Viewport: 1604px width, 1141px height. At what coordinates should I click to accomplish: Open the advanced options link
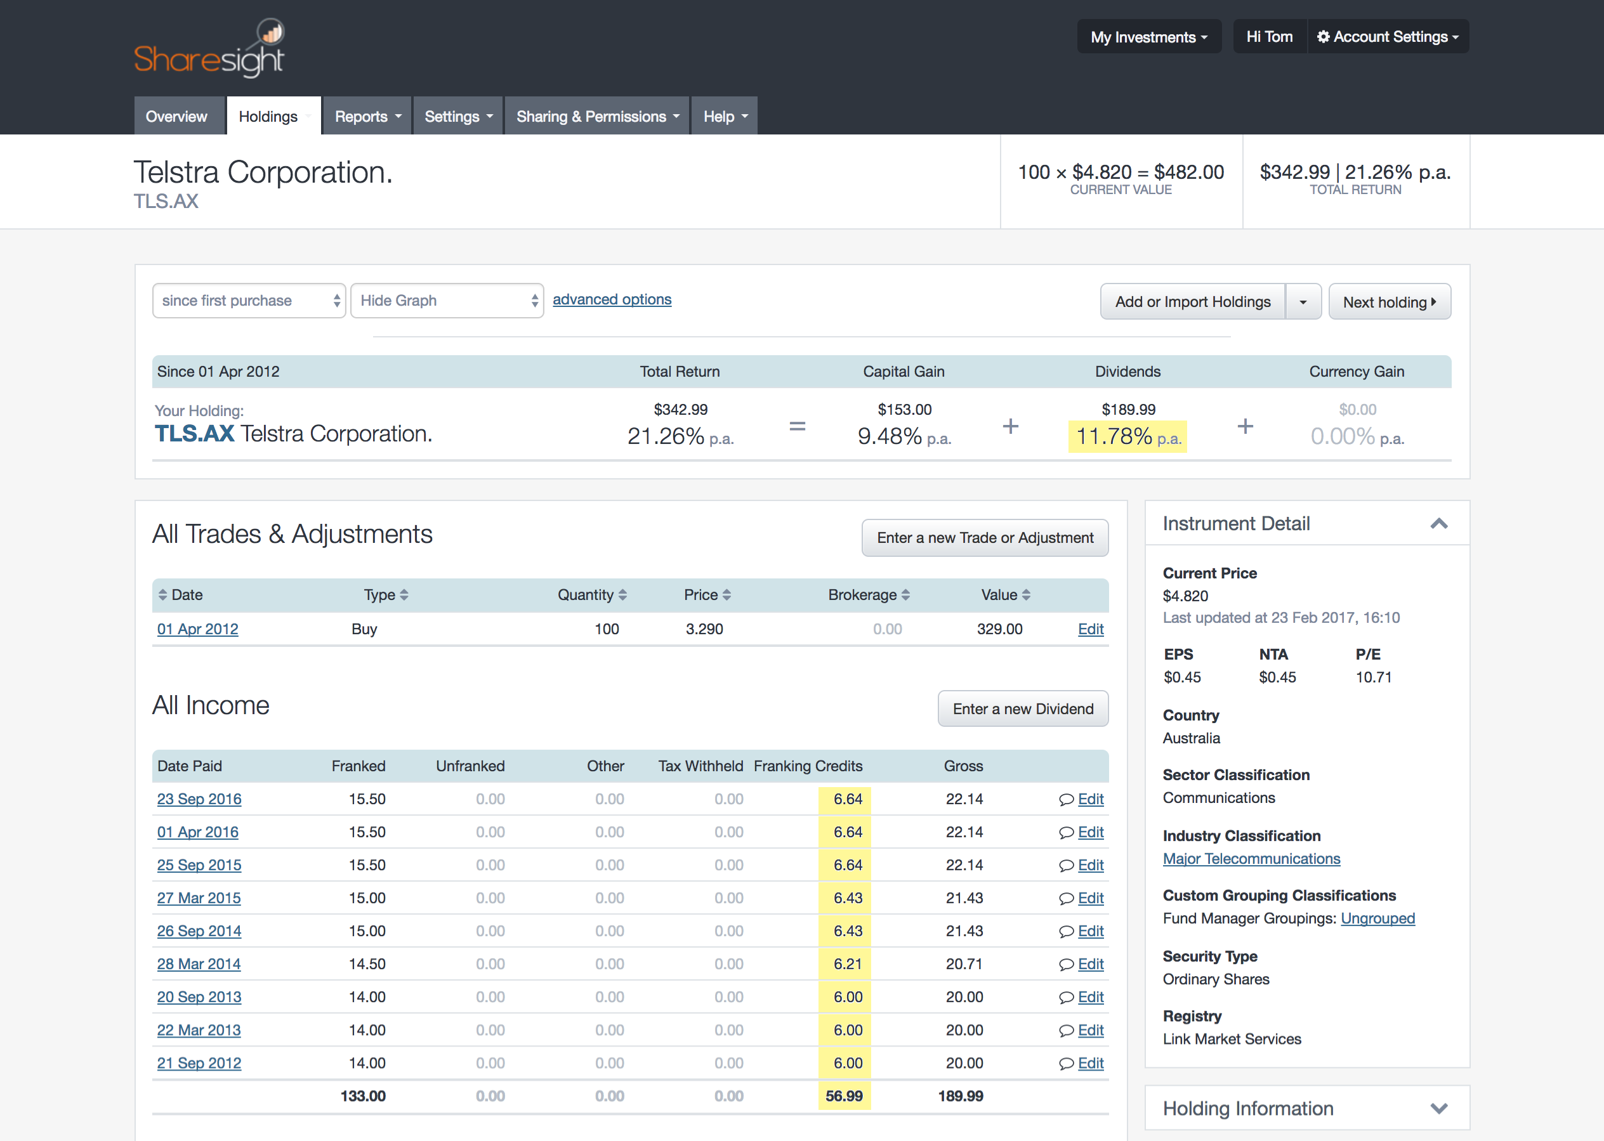[x=612, y=299]
